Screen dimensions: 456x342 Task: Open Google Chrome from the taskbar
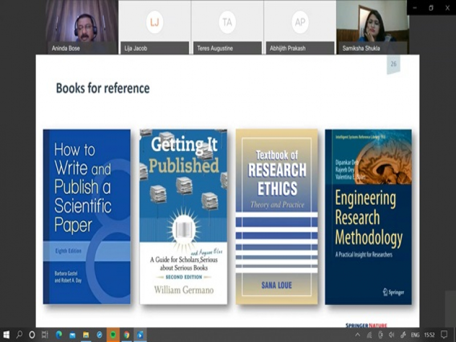coord(127,335)
